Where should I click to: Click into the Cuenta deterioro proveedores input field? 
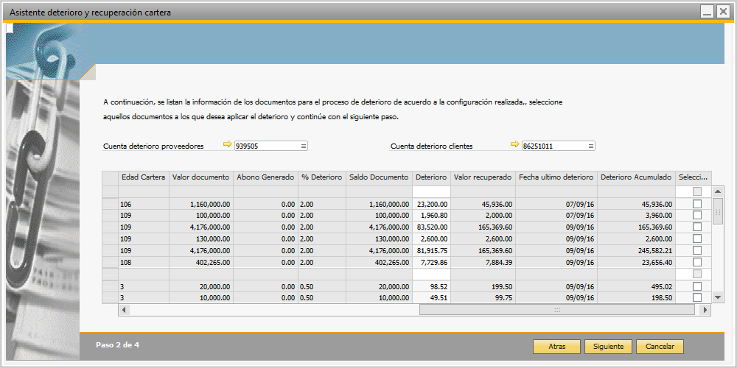pos(265,146)
